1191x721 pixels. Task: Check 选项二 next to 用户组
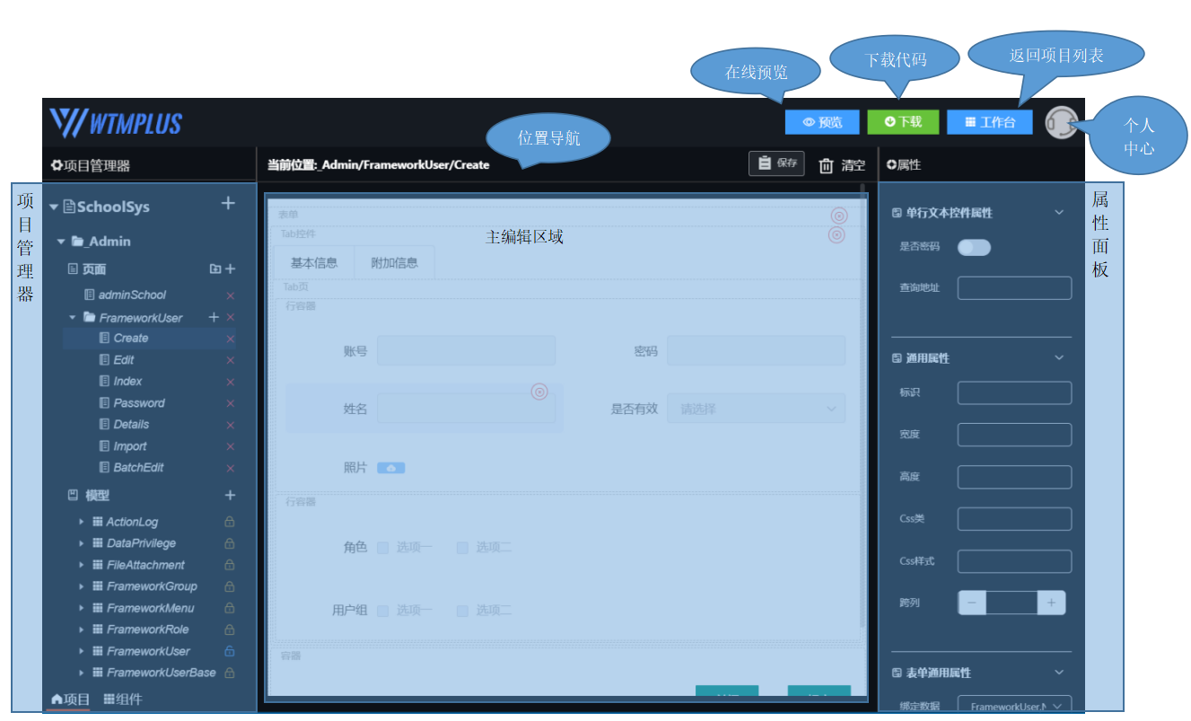tap(462, 610)
